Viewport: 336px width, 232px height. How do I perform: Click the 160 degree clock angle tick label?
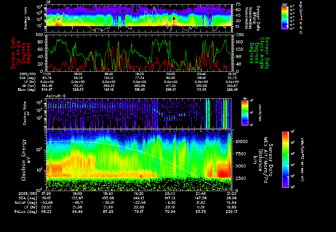click(x=240, y=42)
